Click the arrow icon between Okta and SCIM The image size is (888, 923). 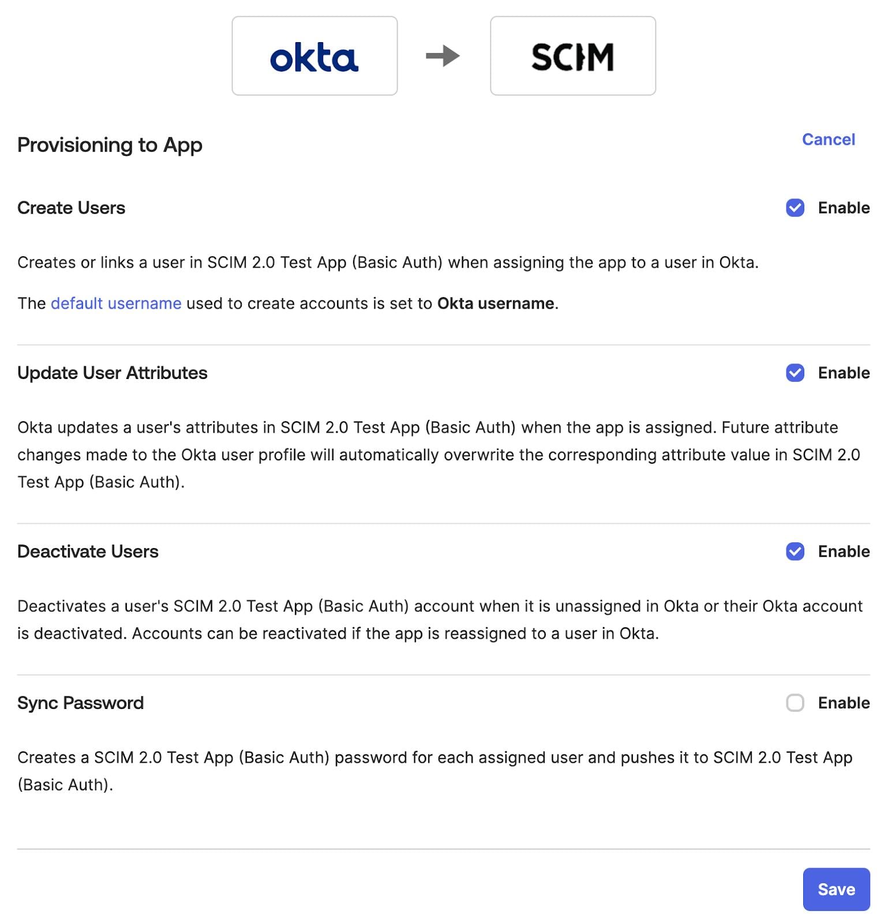click(443, 55)
